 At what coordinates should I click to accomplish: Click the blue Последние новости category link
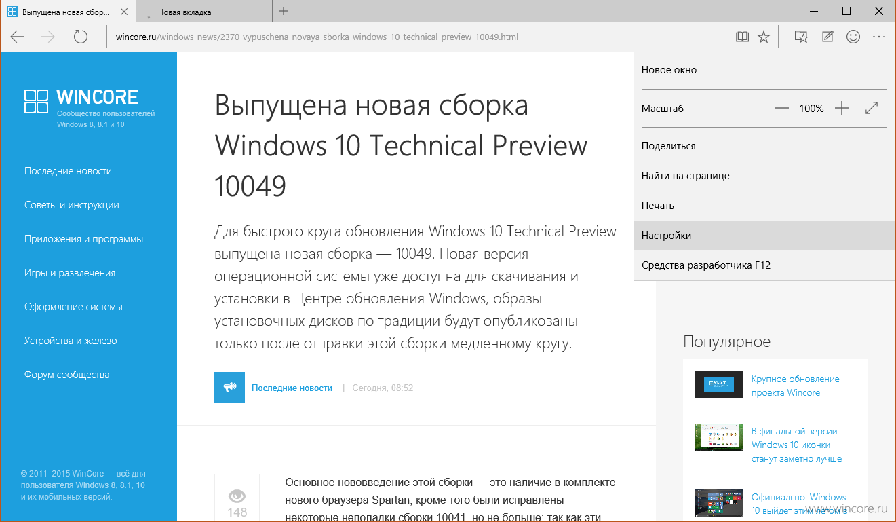[292, 388]
